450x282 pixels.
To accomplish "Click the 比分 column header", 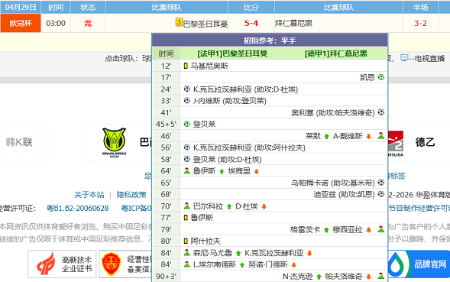I will pyautogui.click(x=251, y=7).
